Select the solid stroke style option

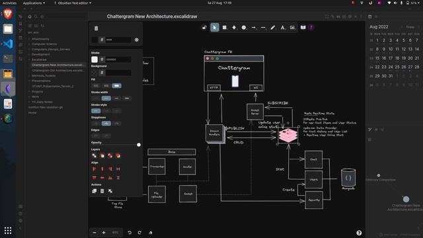coord(96,111)
